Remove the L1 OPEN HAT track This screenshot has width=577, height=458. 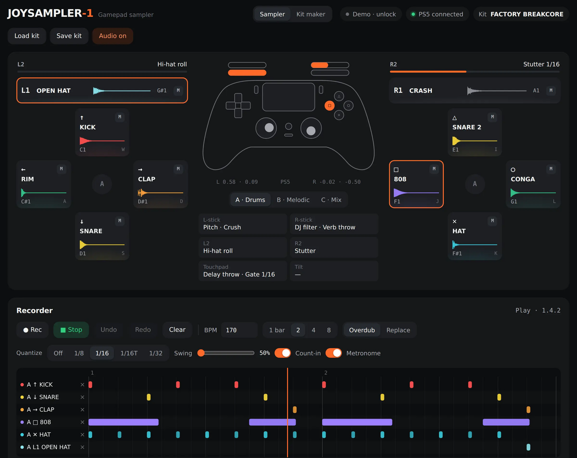pos(82,447)
